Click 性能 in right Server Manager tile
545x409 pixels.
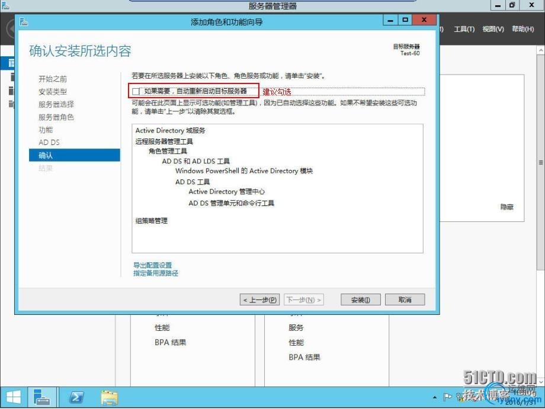coord(296,343)
